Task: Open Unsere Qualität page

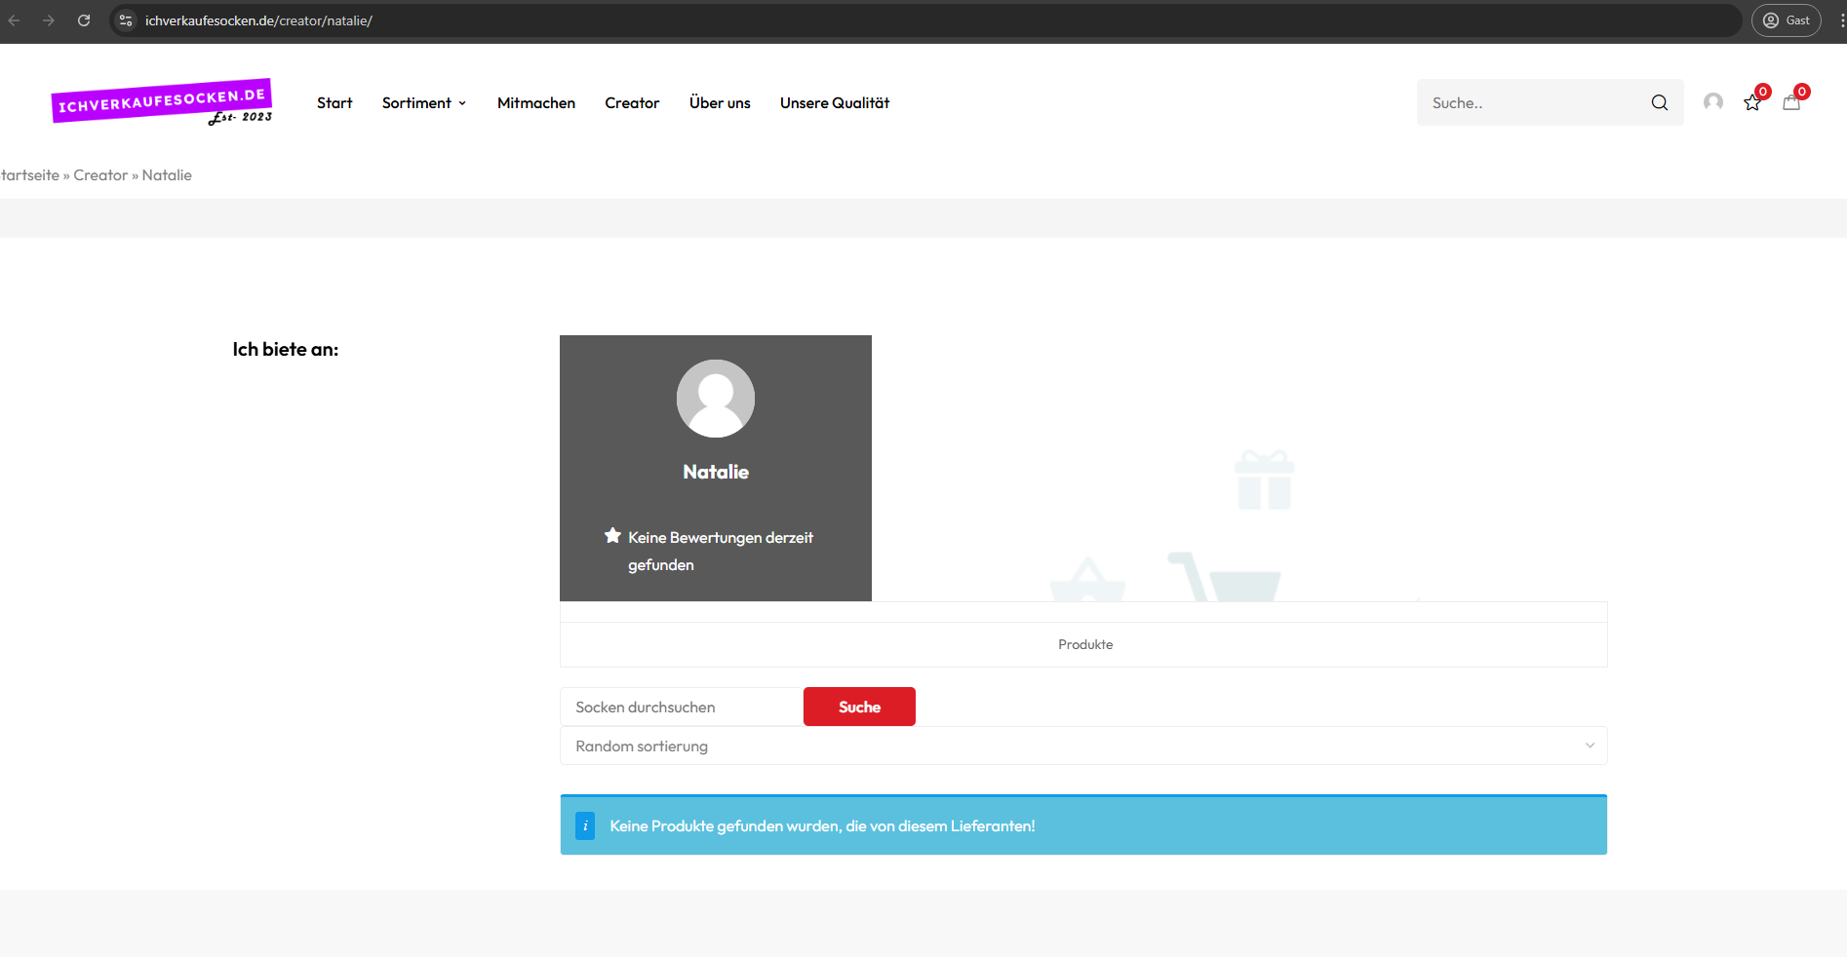Action: click(834, 103)
